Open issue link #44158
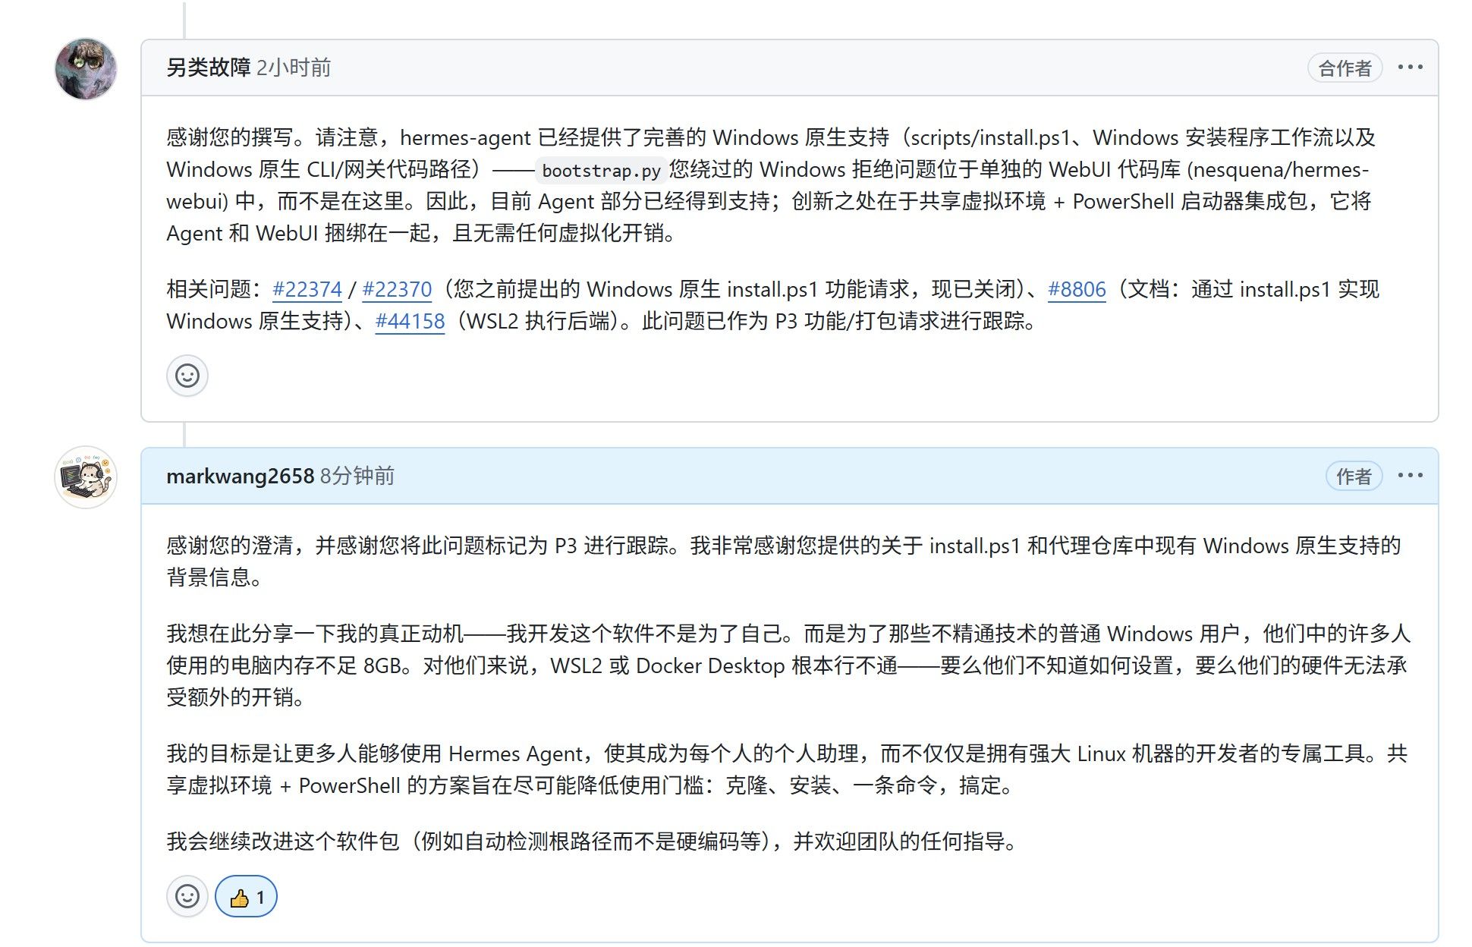The height and width of the screenshot is (947, 1472). (x=410, y=321)
